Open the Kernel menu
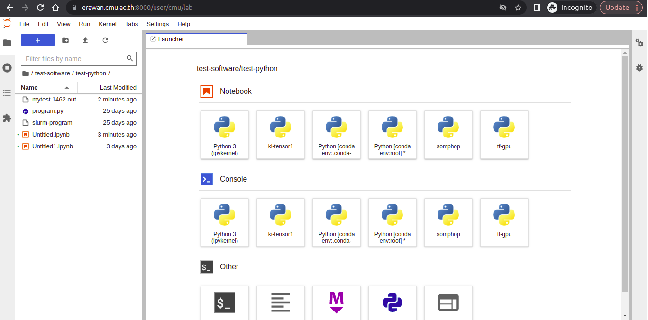The height and width of the screenshot is (320, 648). coord(108,24)
